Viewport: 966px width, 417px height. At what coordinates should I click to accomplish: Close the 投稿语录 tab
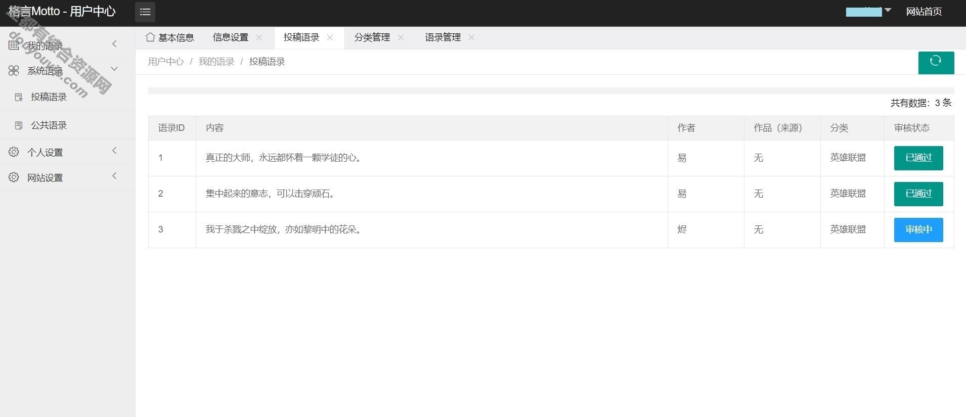click(x=330, y=37)
